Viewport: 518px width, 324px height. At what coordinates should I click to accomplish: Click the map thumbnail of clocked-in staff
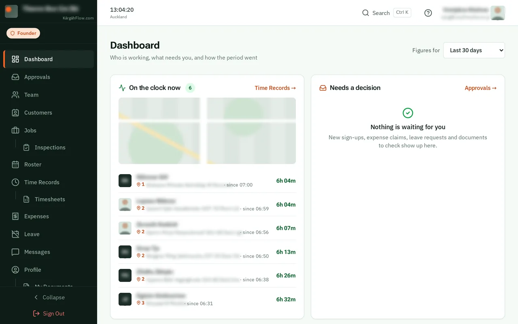[207, 131]
